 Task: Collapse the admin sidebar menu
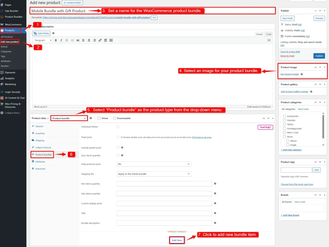coord(13,113)
